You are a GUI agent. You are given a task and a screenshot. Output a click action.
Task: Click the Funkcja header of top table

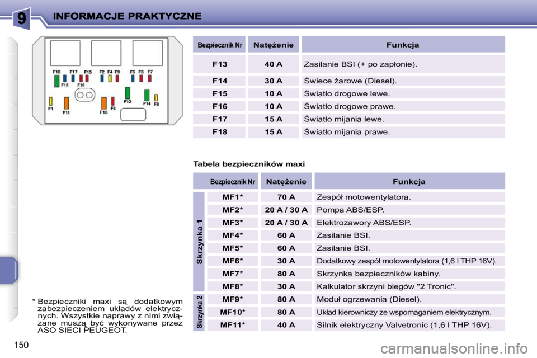(403, 45)
